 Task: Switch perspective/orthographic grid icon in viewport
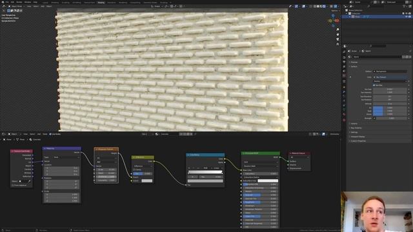coord(337,44)
